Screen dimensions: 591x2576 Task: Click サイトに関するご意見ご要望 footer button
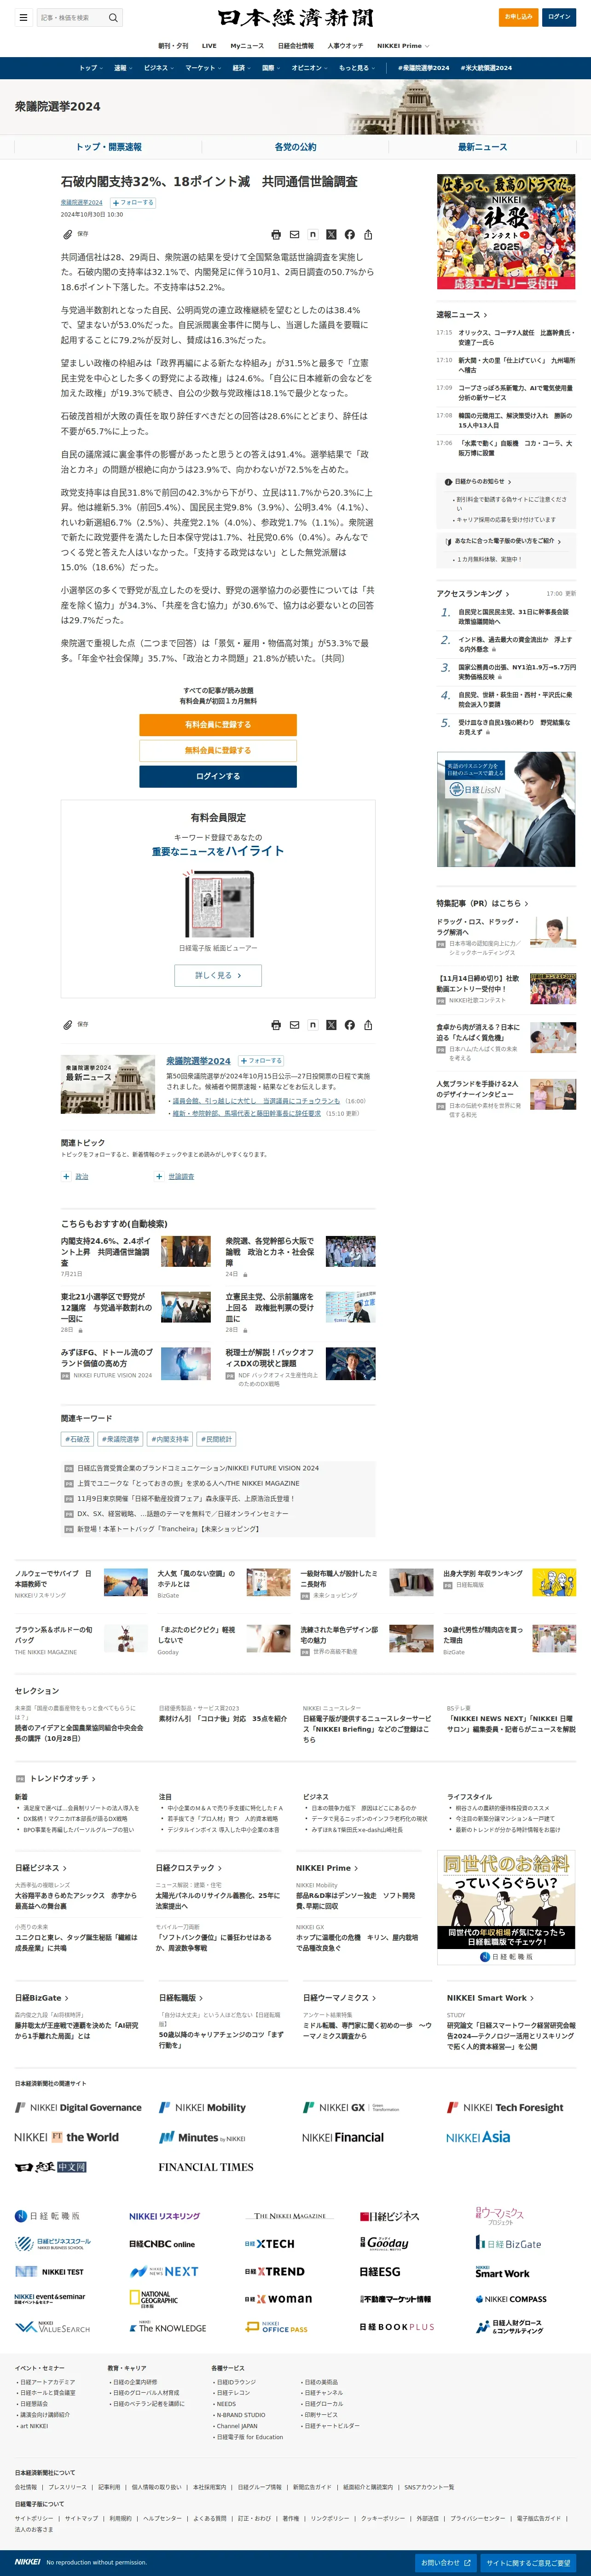click(x=529, y=2562)
